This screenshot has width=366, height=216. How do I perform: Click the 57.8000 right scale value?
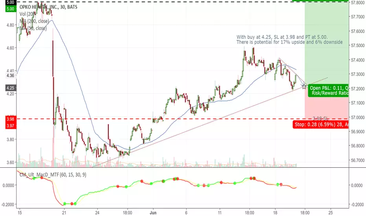point(358,3)
